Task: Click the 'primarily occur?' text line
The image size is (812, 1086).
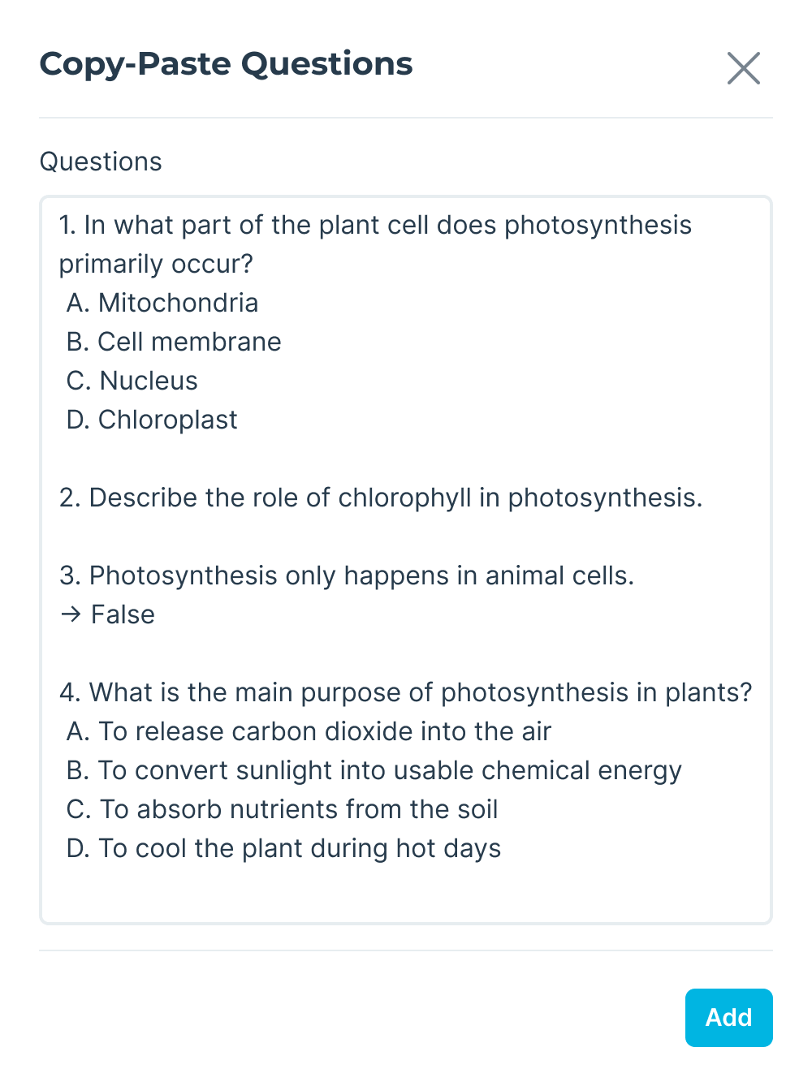Action: point(156,264)
